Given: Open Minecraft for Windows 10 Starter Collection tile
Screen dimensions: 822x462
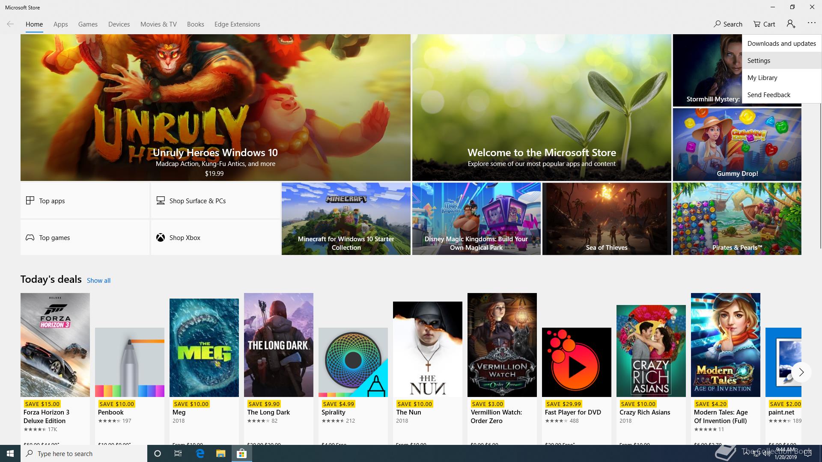Looking at the screenshot, I should pos(346,219).
